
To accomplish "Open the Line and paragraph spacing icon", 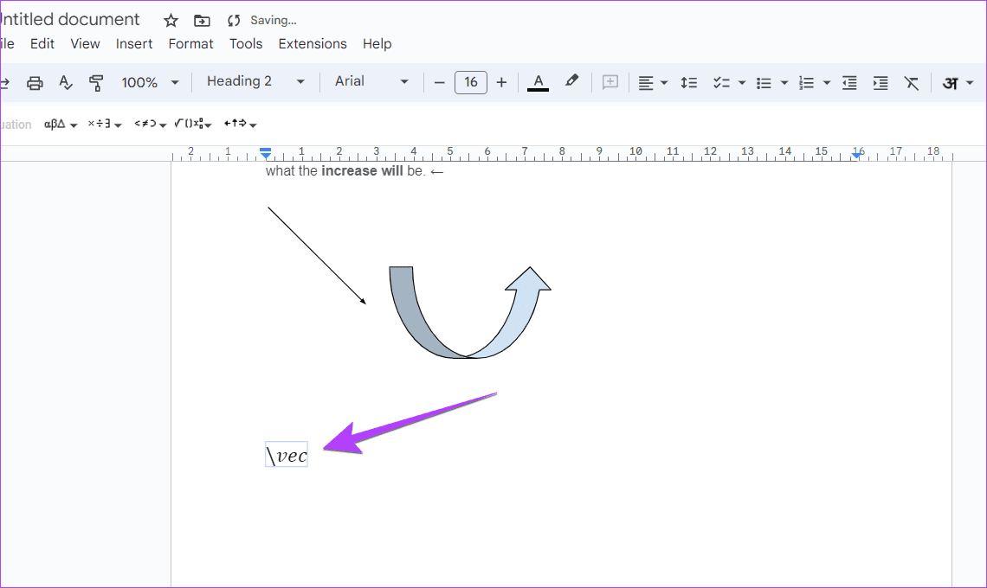I will 688,82.
